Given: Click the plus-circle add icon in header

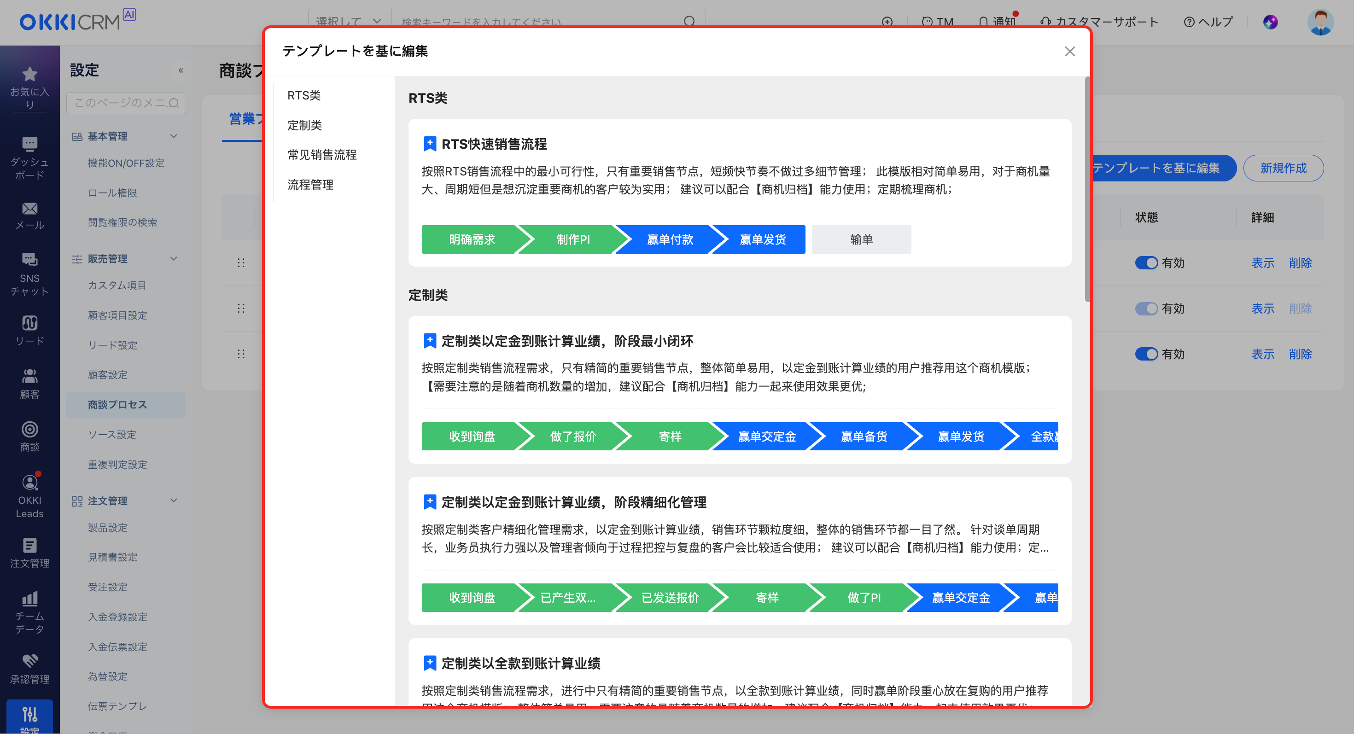Looking at the screenshot, I should point(887,22).
